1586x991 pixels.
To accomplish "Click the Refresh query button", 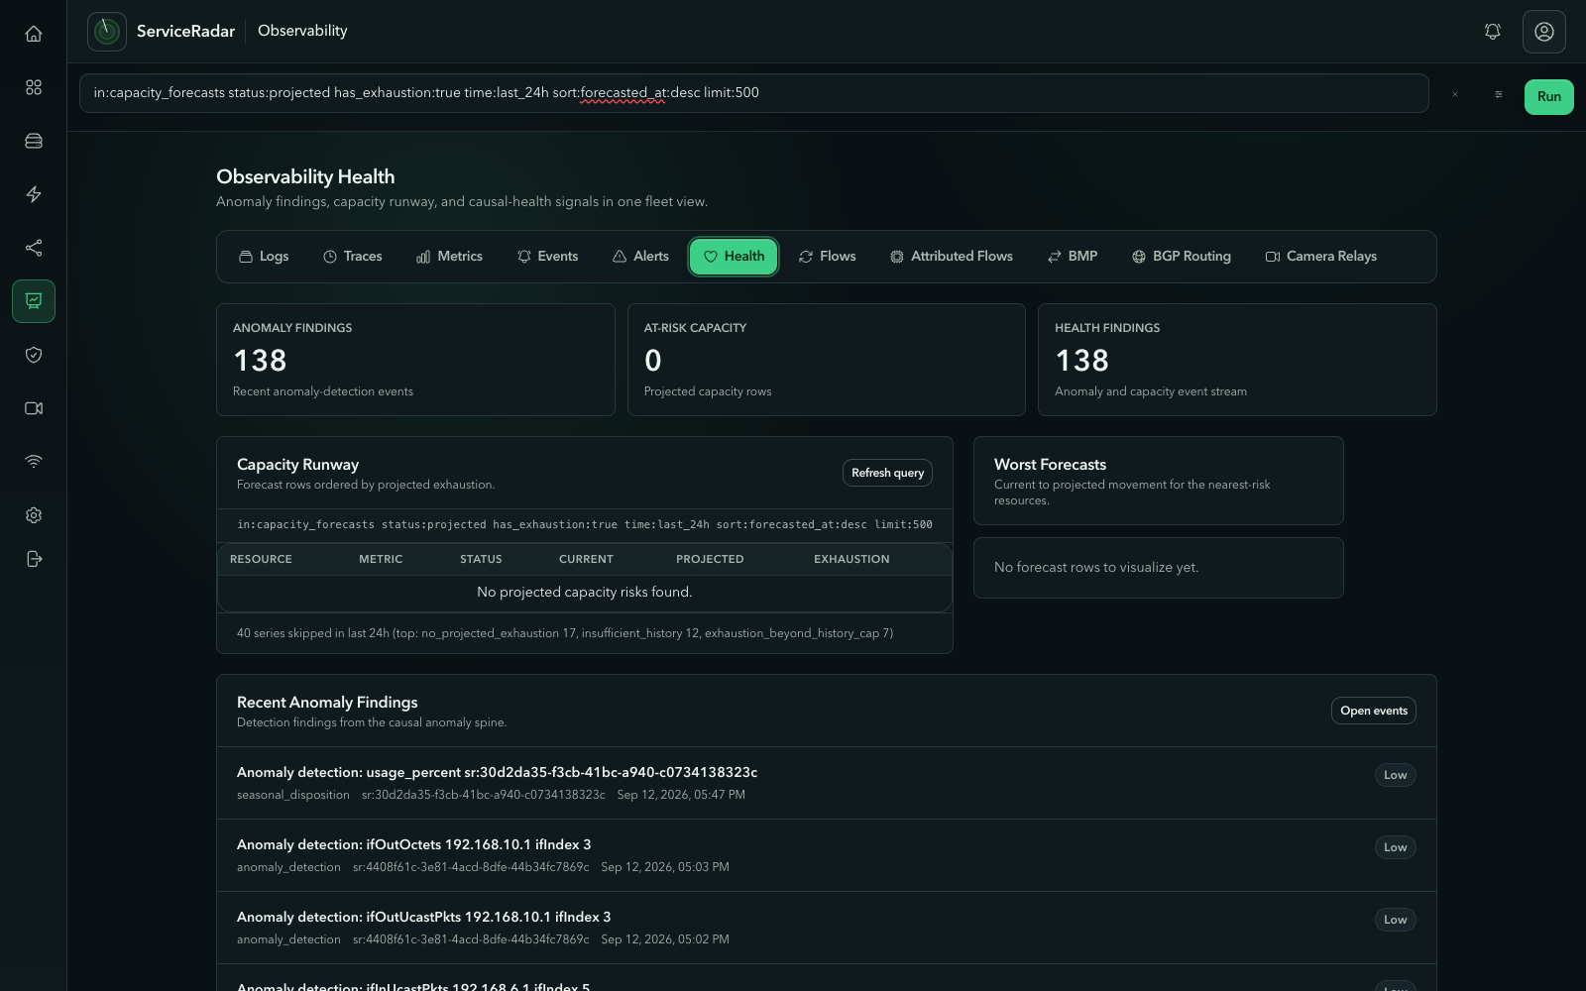I will 887,473.
